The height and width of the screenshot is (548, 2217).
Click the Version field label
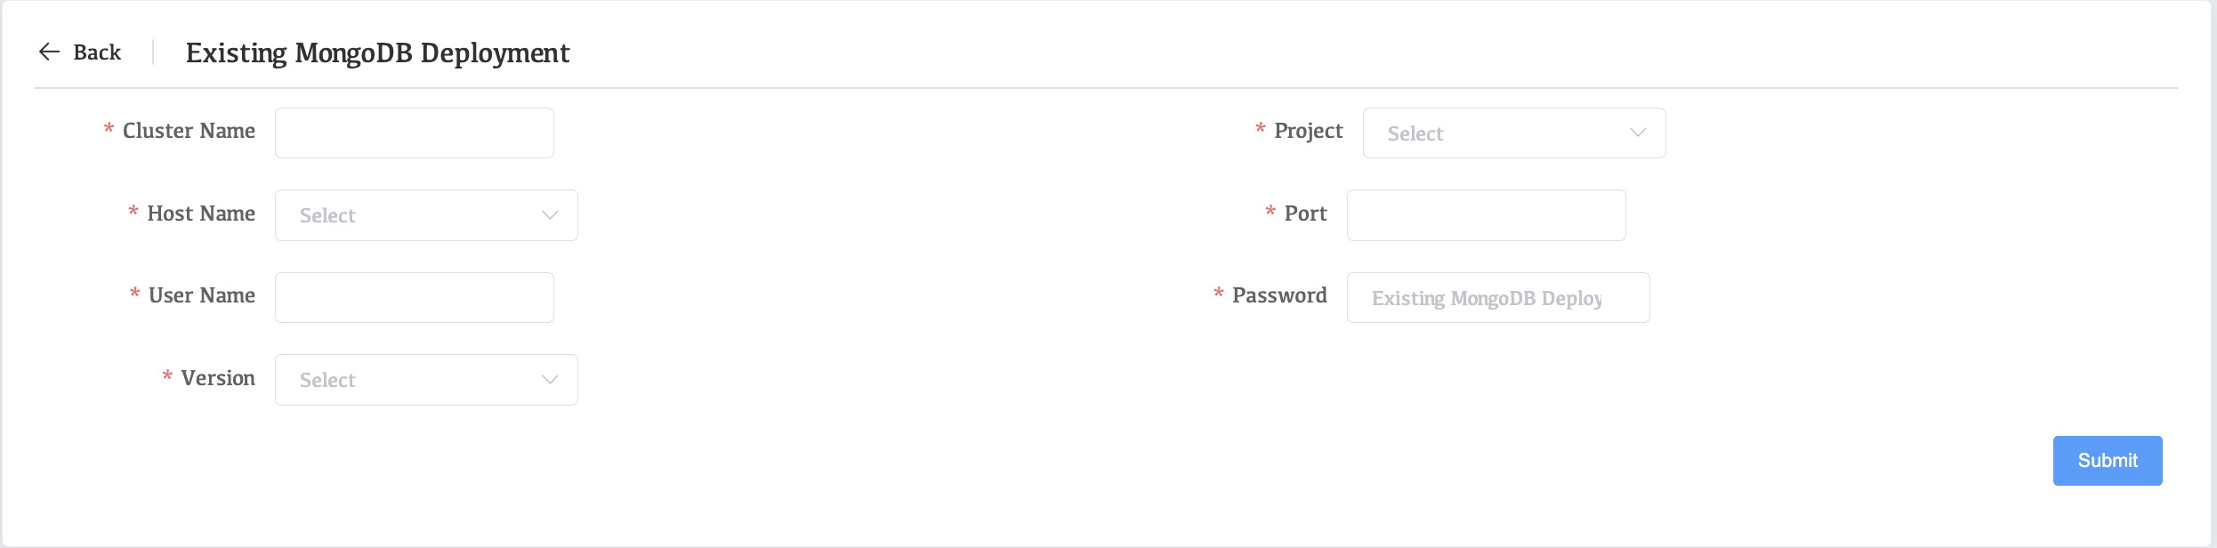(x=218, y=378)
